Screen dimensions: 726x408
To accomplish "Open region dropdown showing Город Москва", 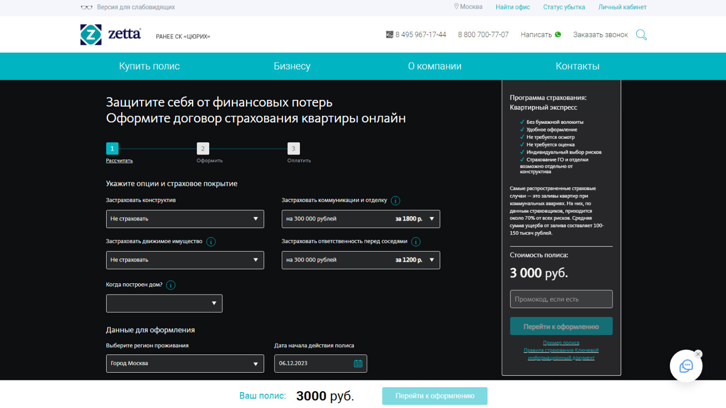I will point(185,364).
